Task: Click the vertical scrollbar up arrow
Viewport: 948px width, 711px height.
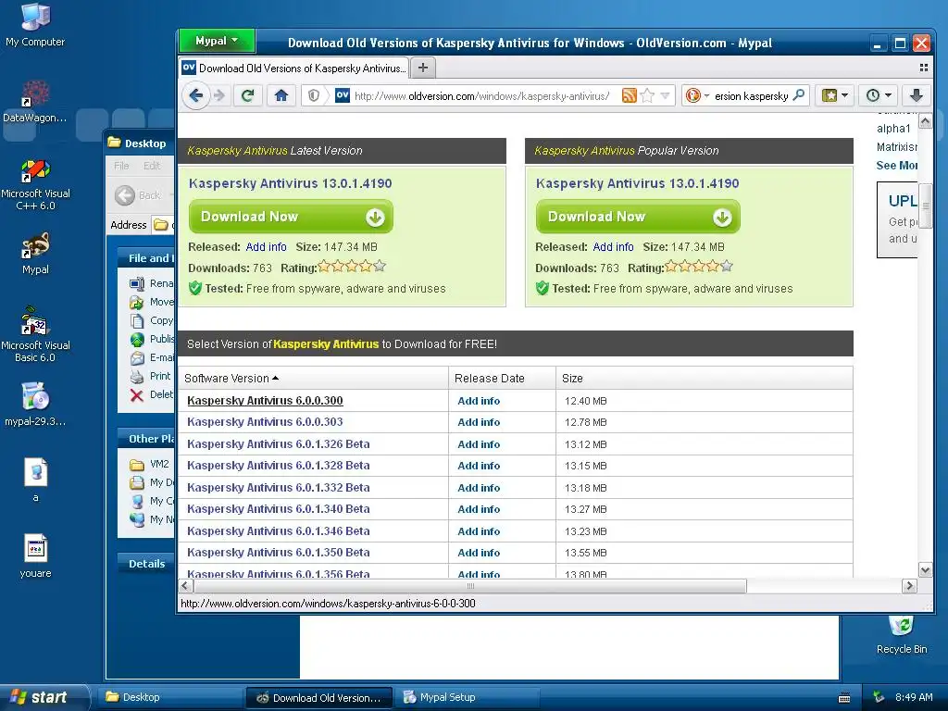Action: click(925, 121)
